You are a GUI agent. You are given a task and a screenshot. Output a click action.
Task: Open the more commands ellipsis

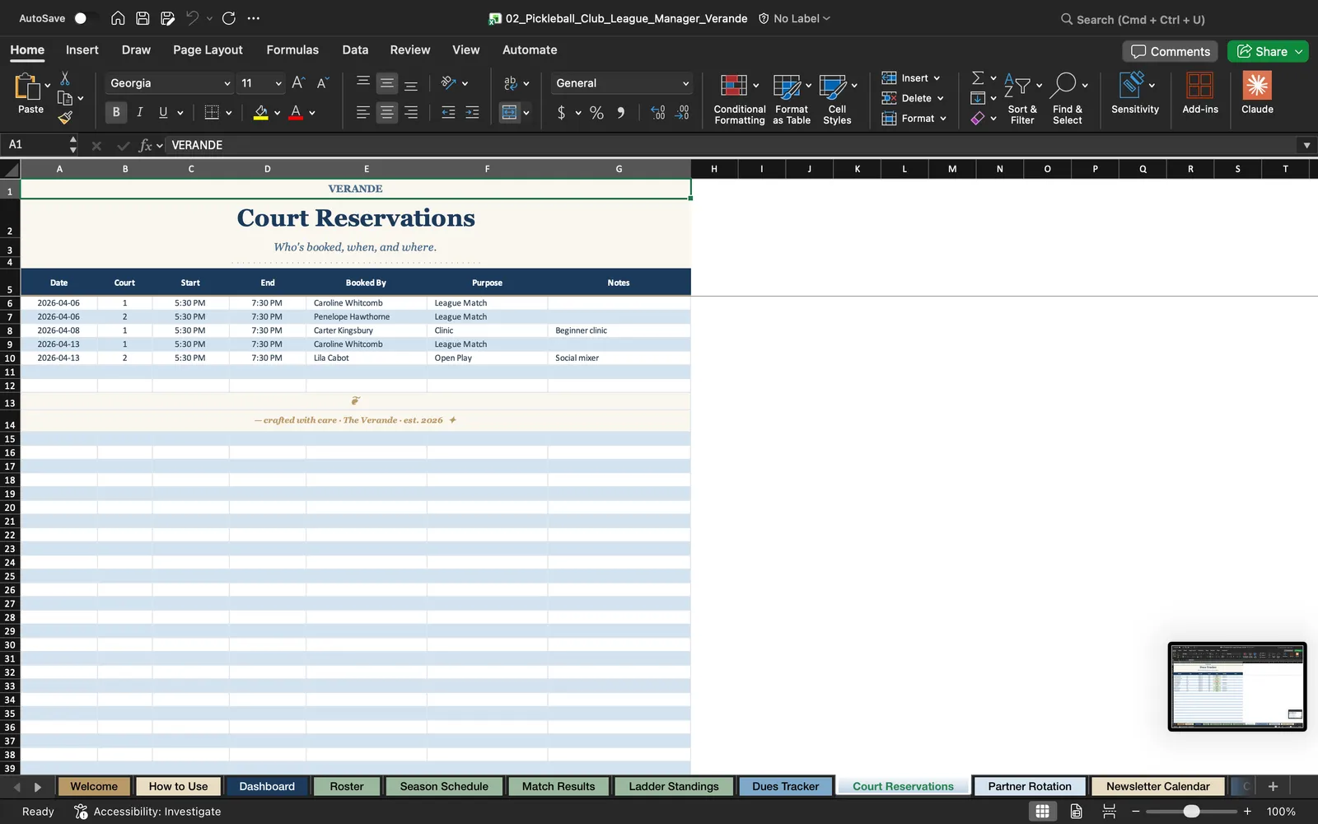click(254, 18)
